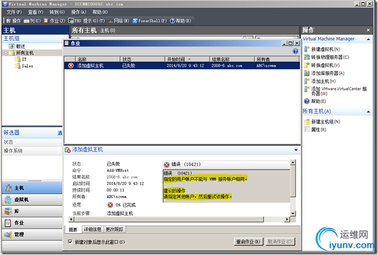378x255 pixels.
Task: Click 操作系统 filter in 筛选器 pane
Action: pos(32,151)
